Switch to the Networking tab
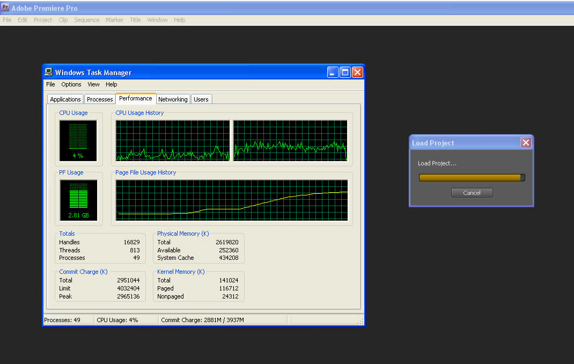This screenshot has width=574, height=364. pos(173,99)
